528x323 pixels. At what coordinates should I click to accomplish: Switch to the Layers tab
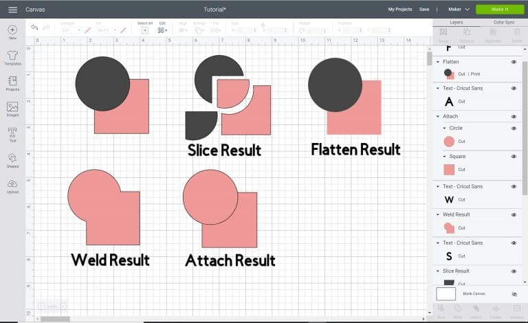click(x=456, y=22)
